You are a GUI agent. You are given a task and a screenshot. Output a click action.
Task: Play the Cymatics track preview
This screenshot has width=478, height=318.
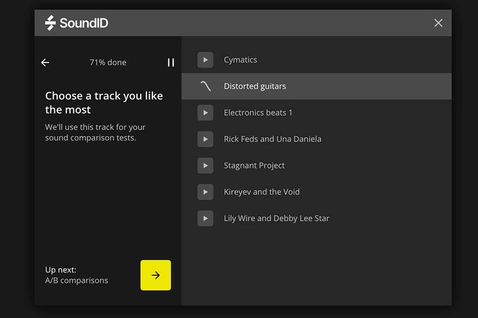click(205, 60)
